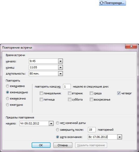Open the конец time dropdown arrow
Screen dimensions: 139x152
[x=60, y=67]
